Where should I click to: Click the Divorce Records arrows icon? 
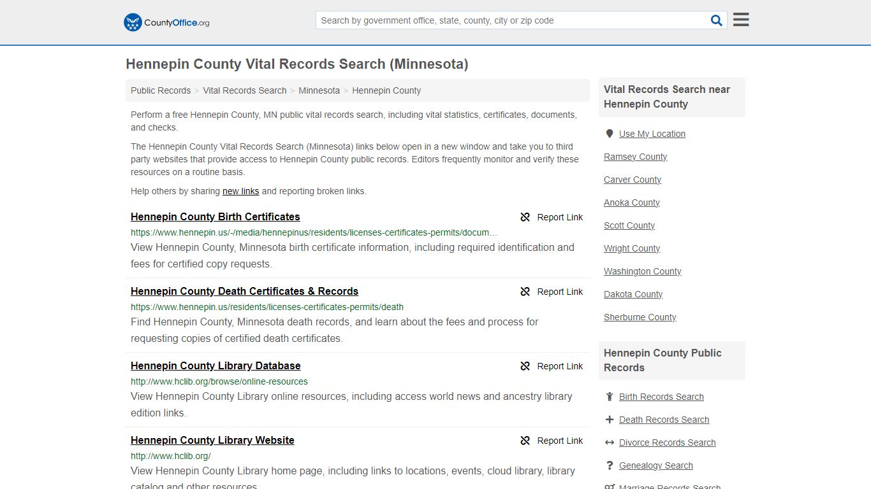610,443
